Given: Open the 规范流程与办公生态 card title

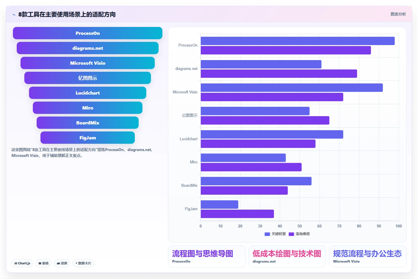Looking at the screenshot, I should pos(367,254).
